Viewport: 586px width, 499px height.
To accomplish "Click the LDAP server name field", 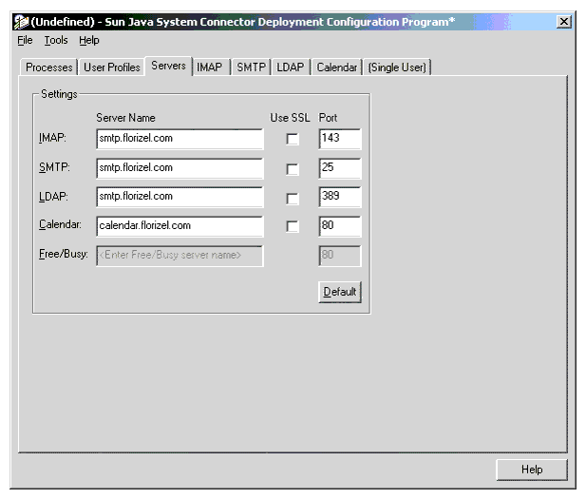I will (x=180, y=197).
